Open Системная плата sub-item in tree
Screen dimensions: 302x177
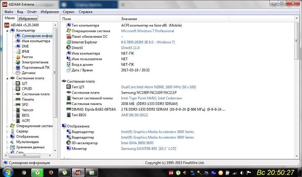35,94
